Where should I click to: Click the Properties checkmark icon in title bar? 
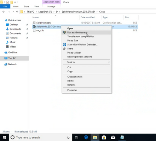click(7, 2)
